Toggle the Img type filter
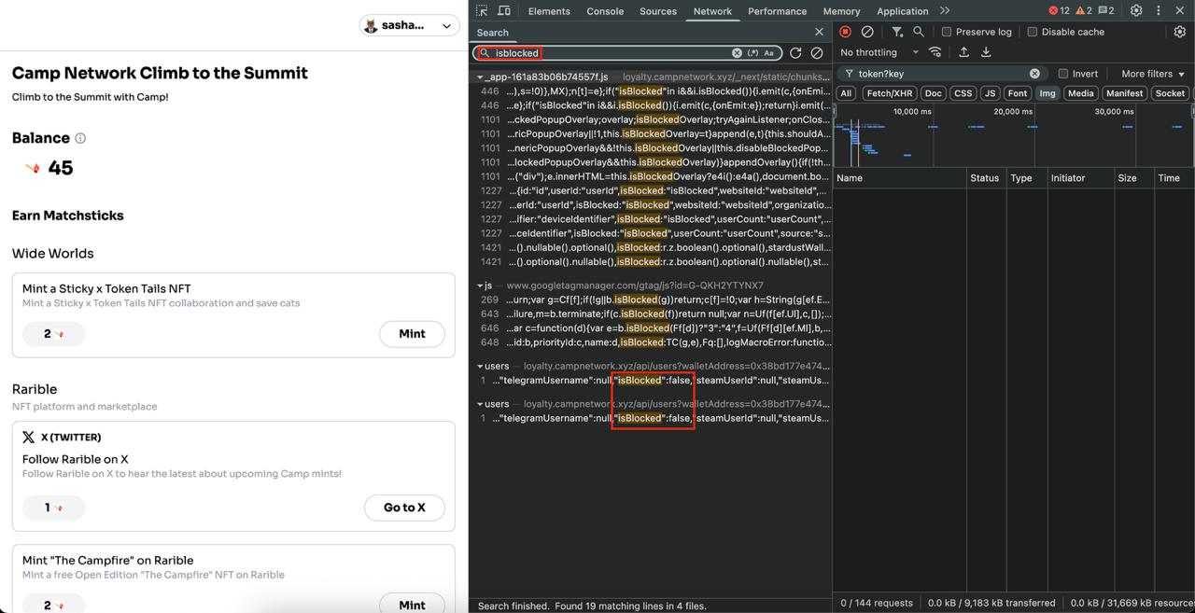The width and height of the screenshot is (1195, 613). [x=1047, y=93]
